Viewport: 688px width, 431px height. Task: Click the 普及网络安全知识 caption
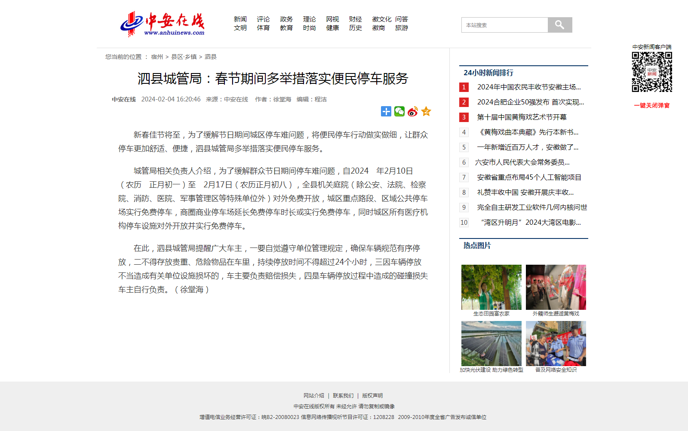pos(556,370)
